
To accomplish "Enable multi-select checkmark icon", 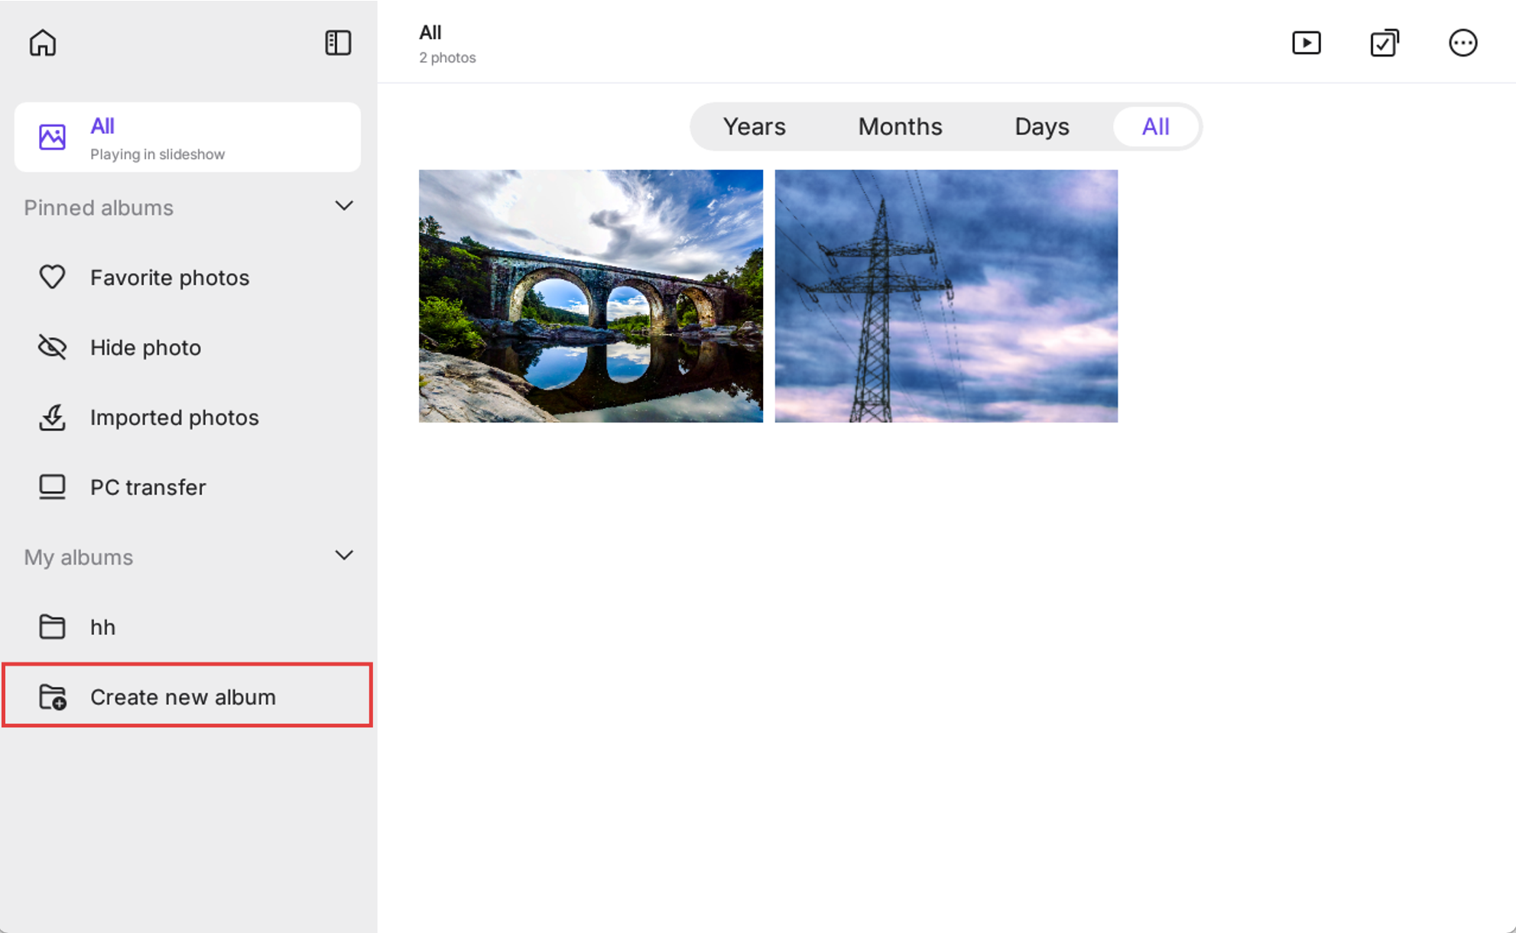I will [1385, 43].
